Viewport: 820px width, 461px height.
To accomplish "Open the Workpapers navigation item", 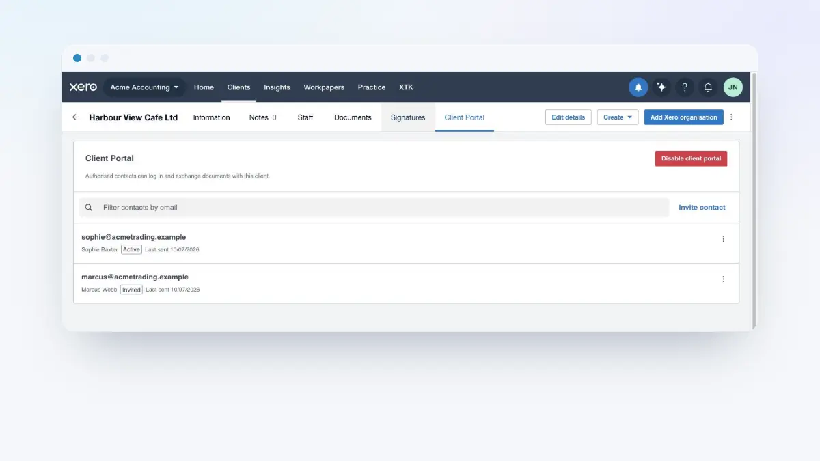I will coord(324,87).
